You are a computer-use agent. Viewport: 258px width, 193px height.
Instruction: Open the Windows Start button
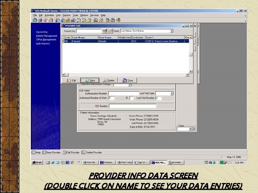click(37, 163)
